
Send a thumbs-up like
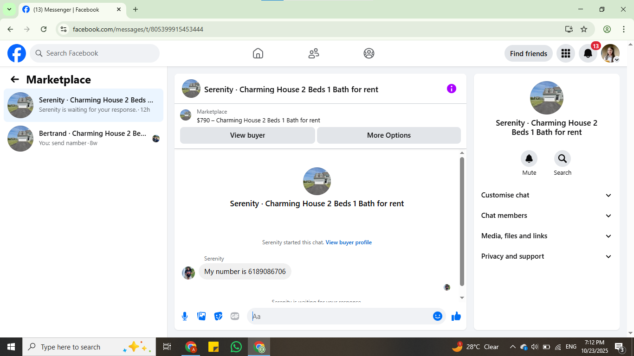coord(456,316)
